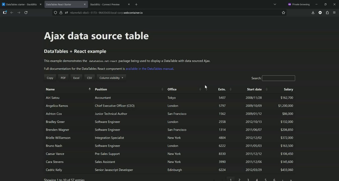
Task: Open the list all tabs chevron
Action: (275, 4)
